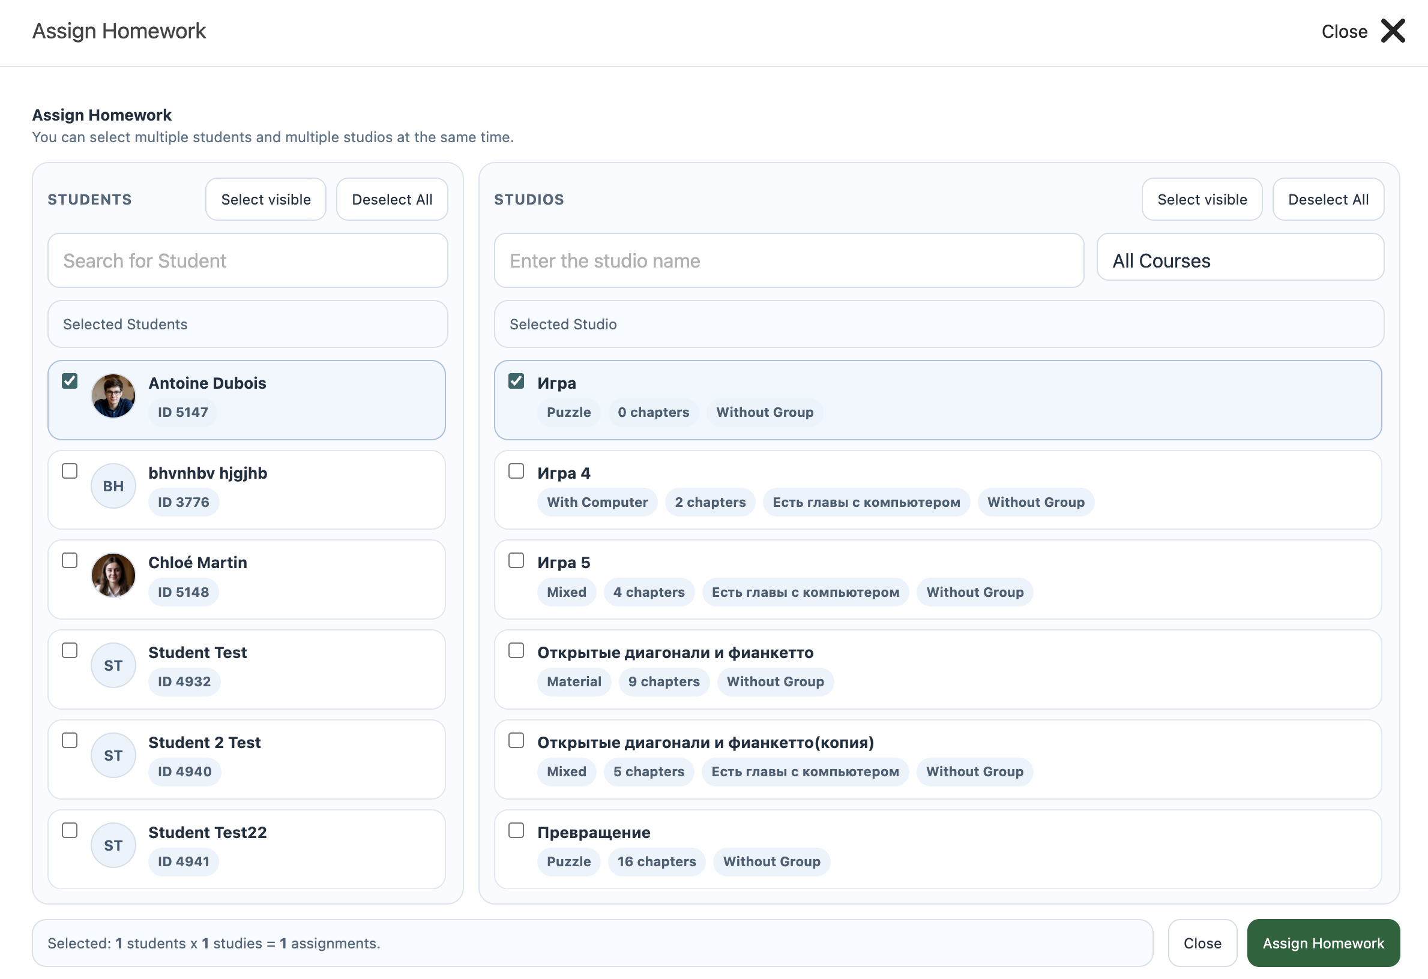Uncheck the Игра studio checkbox
Viewport: 1428px width, 979px height.
click(x=516, y=382)
